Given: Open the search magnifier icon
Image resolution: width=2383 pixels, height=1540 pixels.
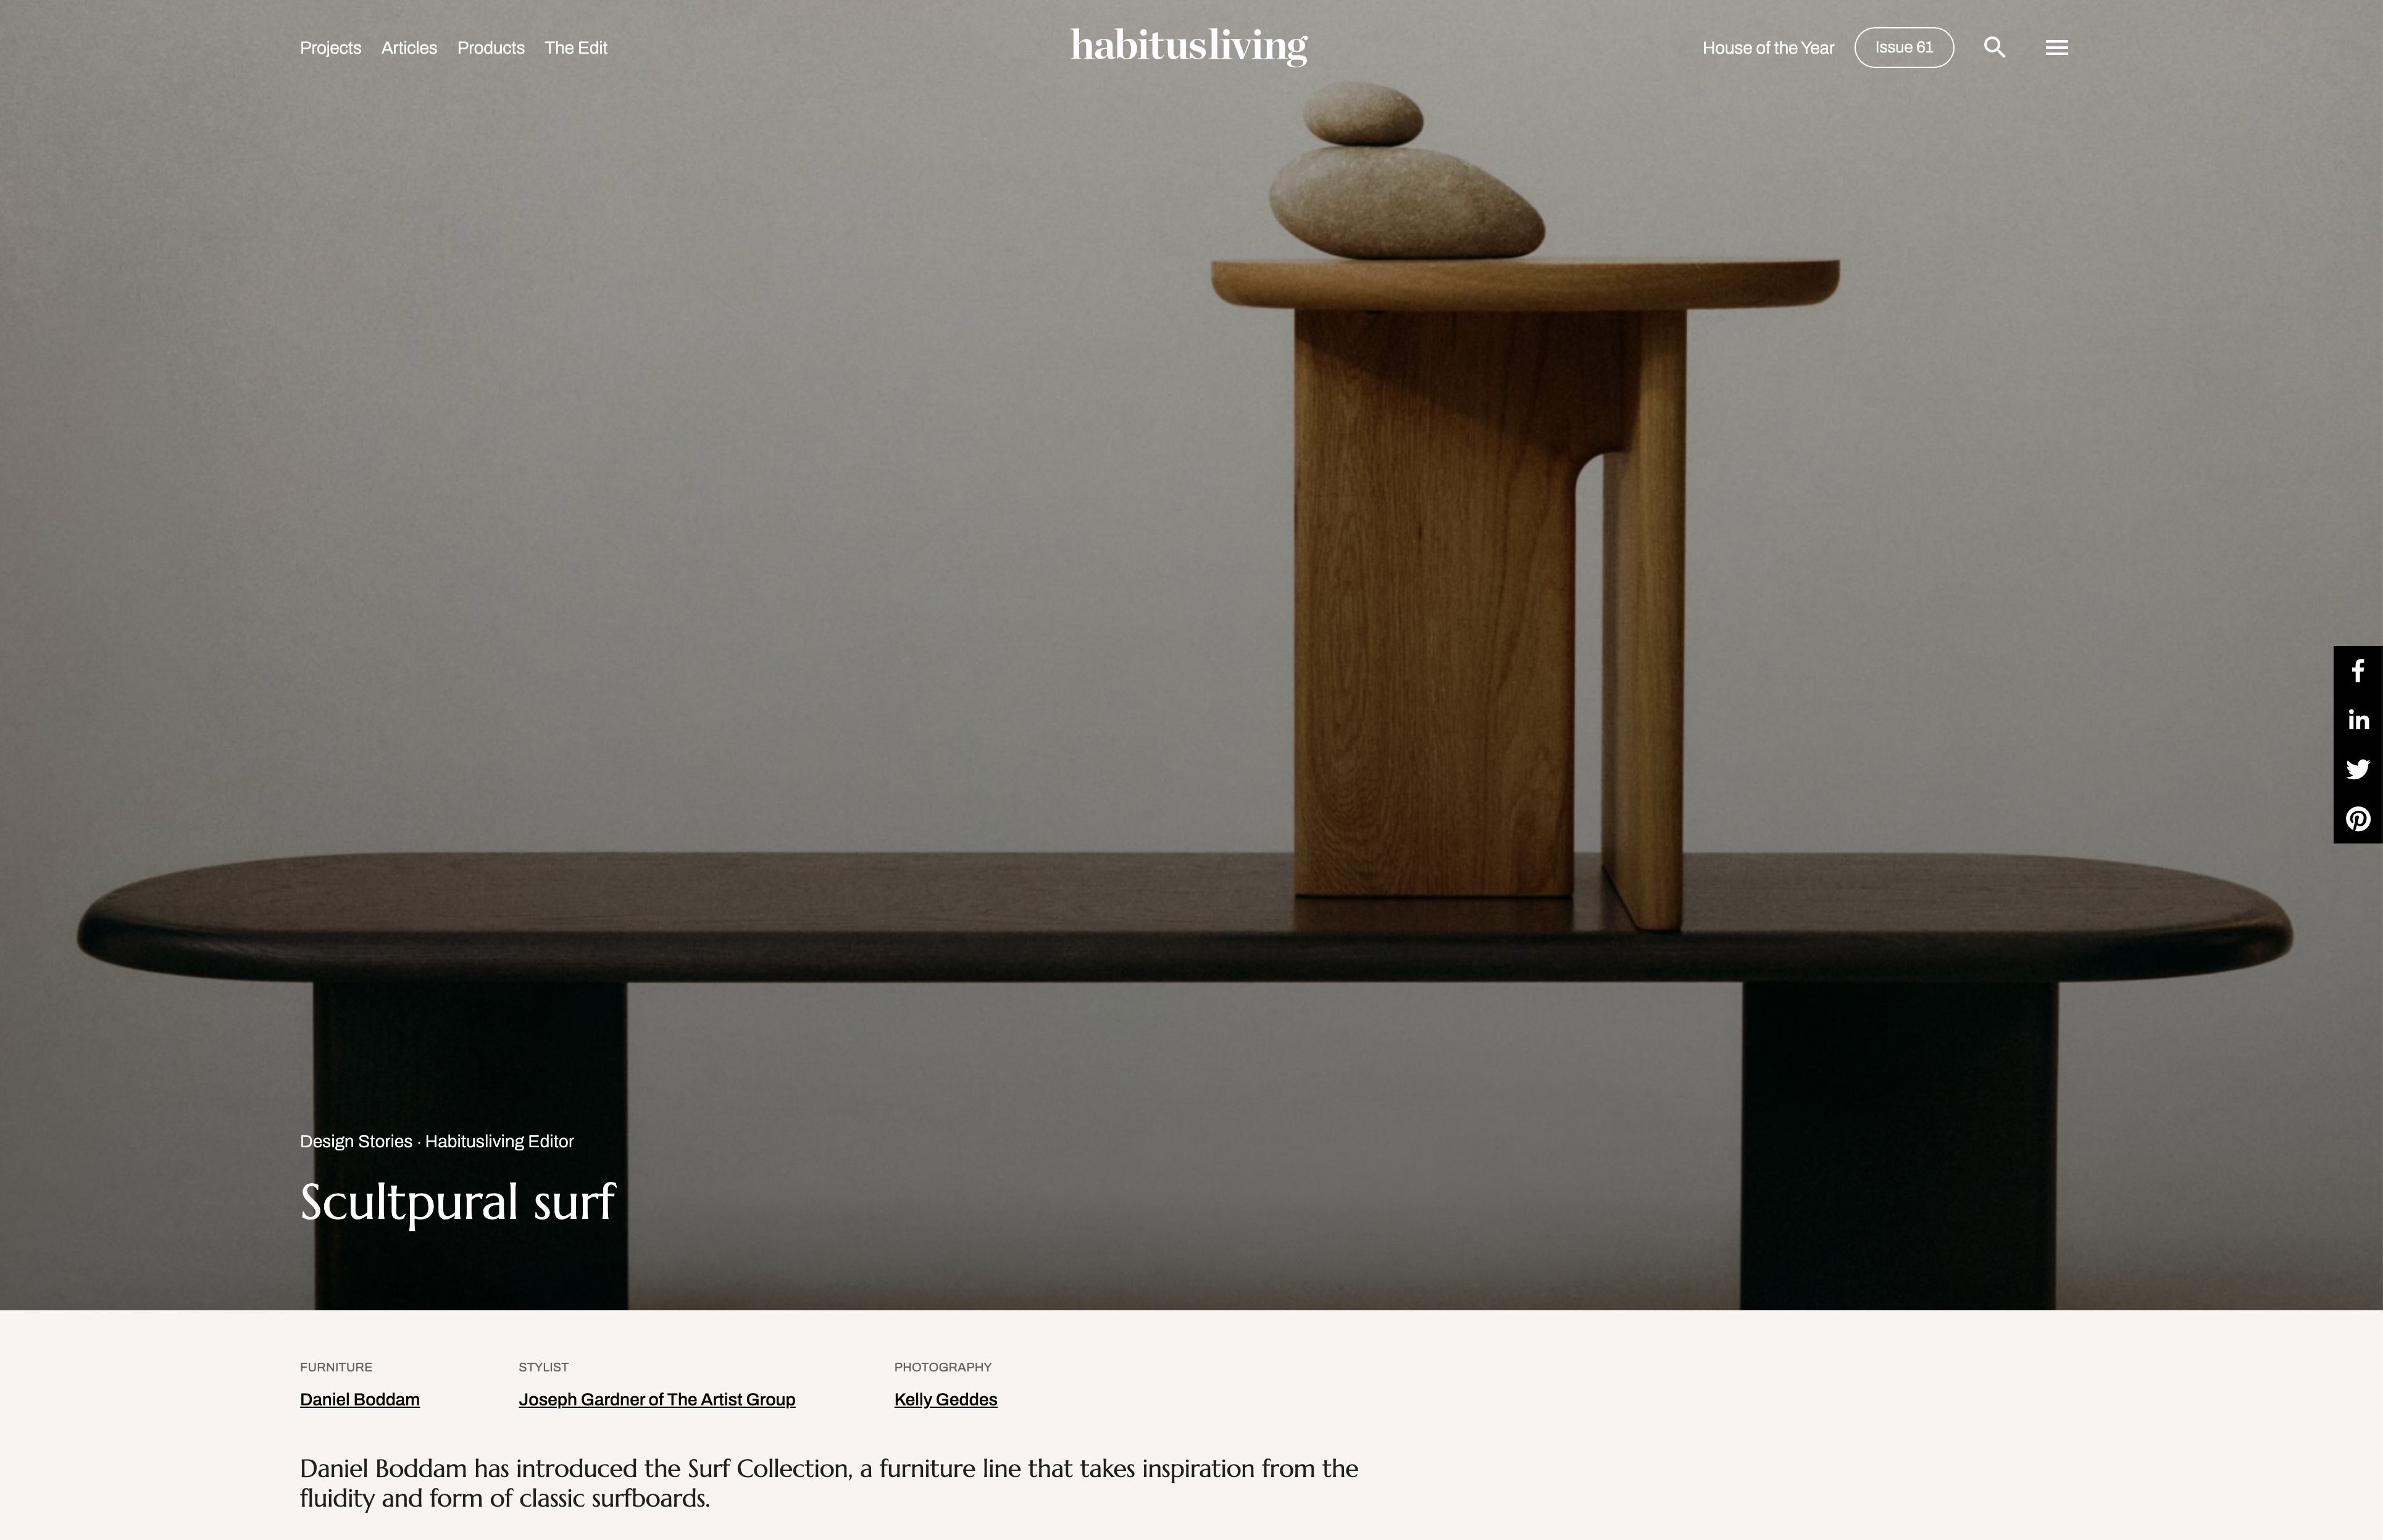Looking at the screenshot, I should coord(1994,47).
